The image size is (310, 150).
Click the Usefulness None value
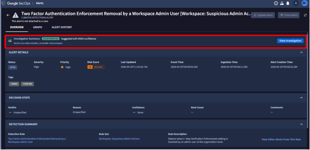click(140, 112)
